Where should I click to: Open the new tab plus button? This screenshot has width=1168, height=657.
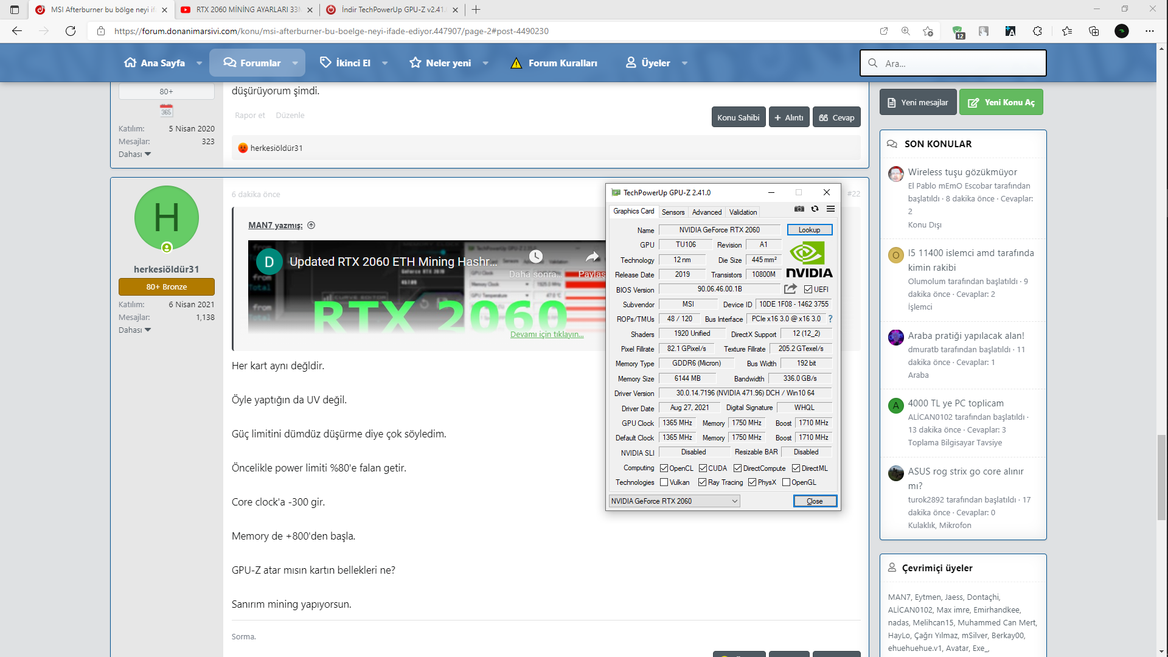476,10
